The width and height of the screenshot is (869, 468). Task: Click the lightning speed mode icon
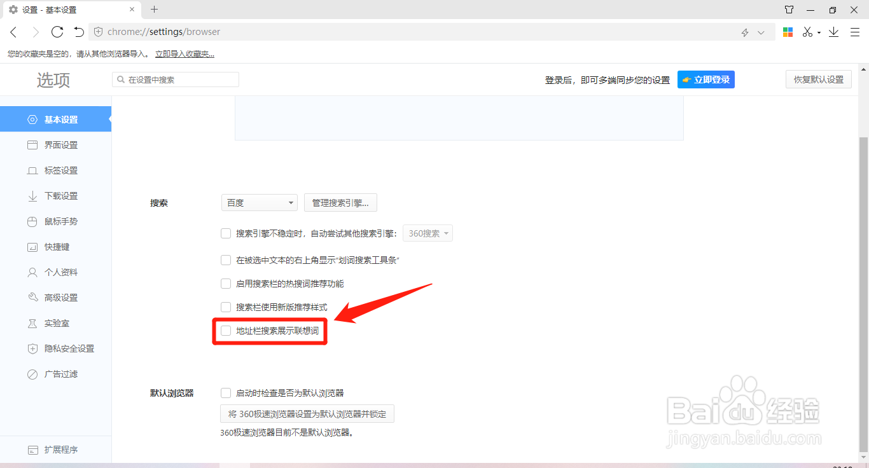point(745,32)
